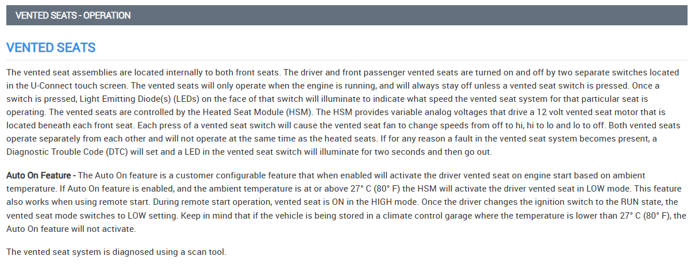Click the divider line below the blue heading
This screenshot has height=275, width=695.
tap(347, 60)
